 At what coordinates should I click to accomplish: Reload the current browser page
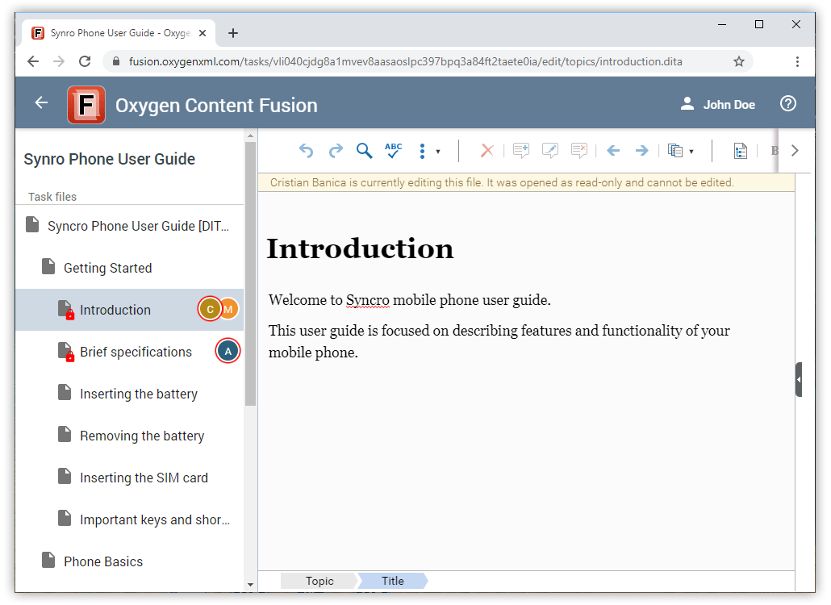pyautogui.click(x=85, y=61)
